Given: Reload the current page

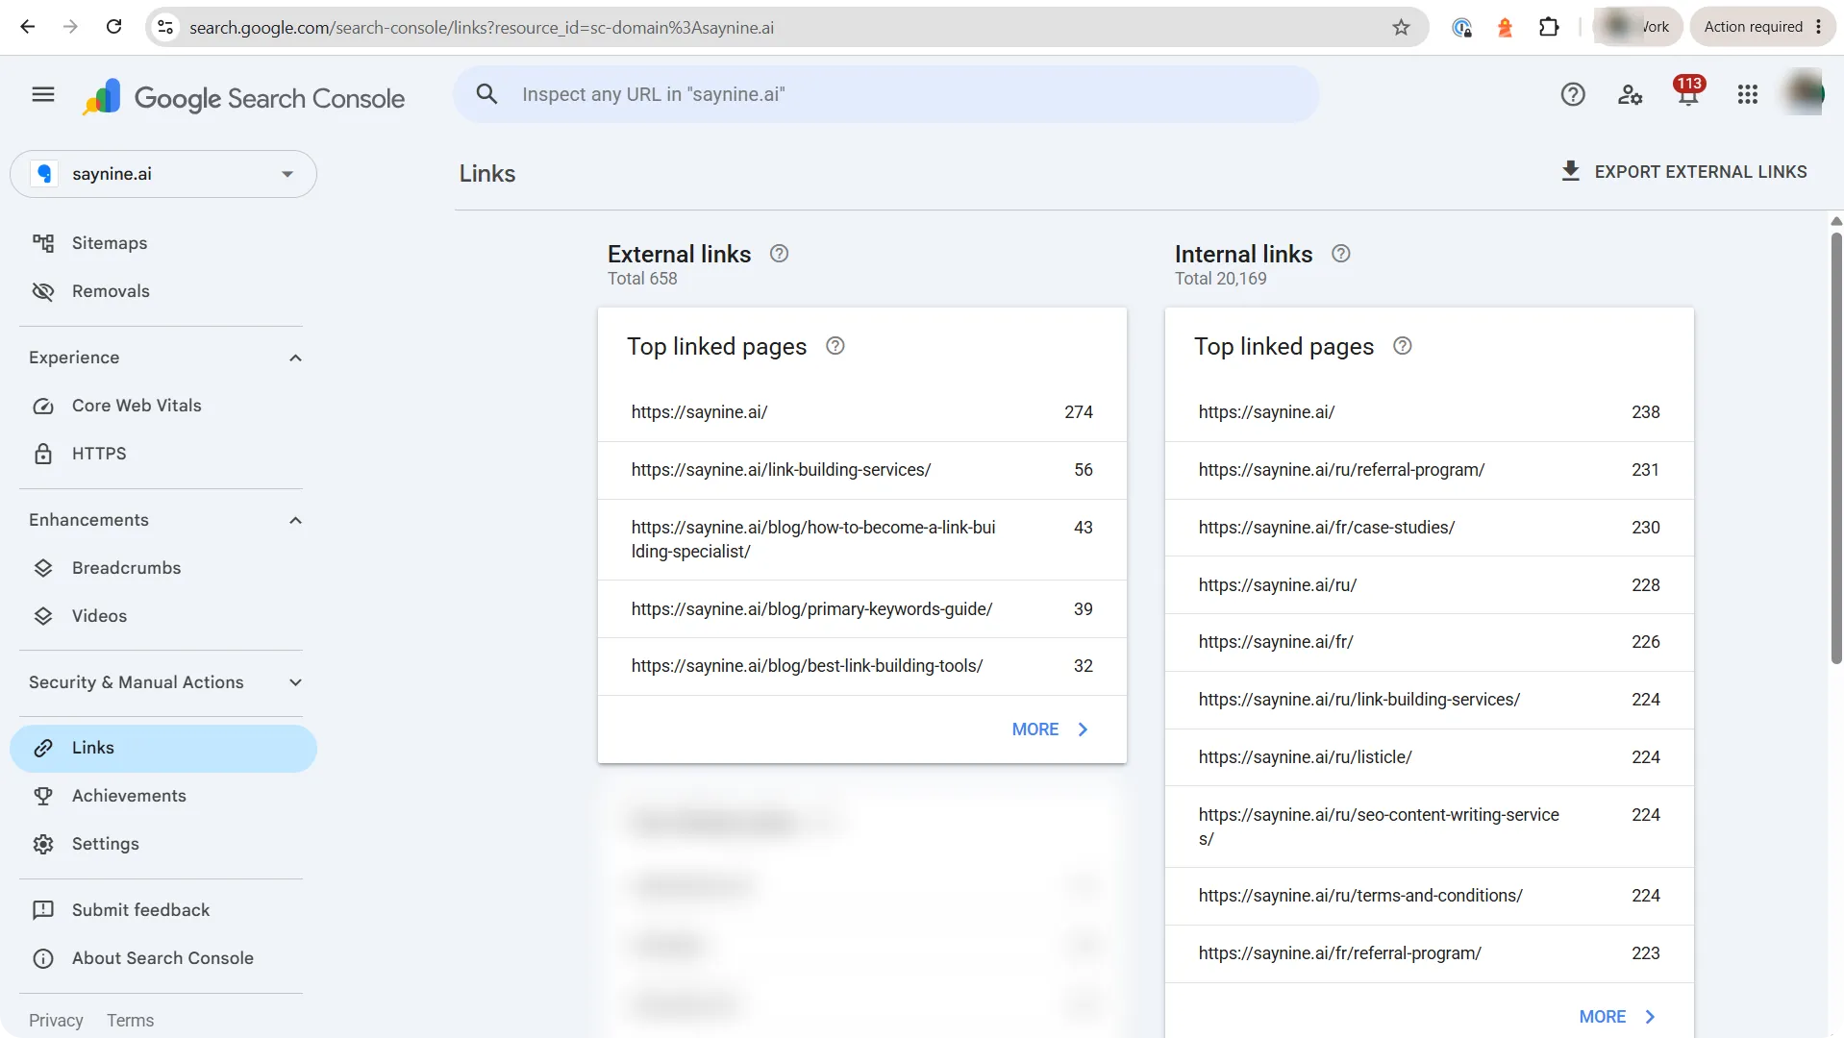Looking at the screenshot, I should (113, 27).
